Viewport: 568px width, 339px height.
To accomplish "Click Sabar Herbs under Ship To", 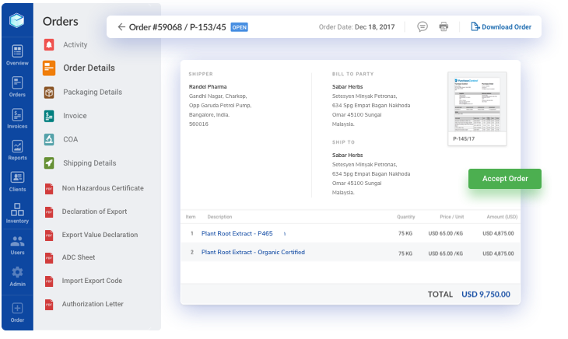I will [x=347, y=156].
